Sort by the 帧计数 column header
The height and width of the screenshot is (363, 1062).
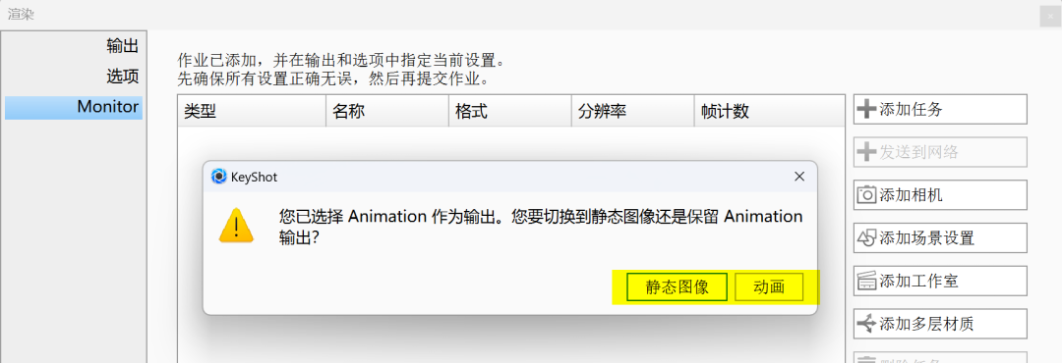tap(769, 112)
